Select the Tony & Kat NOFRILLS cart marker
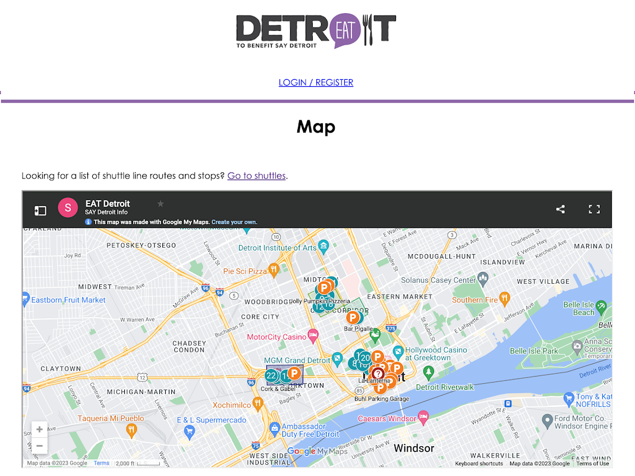 [x=569, y=399]
